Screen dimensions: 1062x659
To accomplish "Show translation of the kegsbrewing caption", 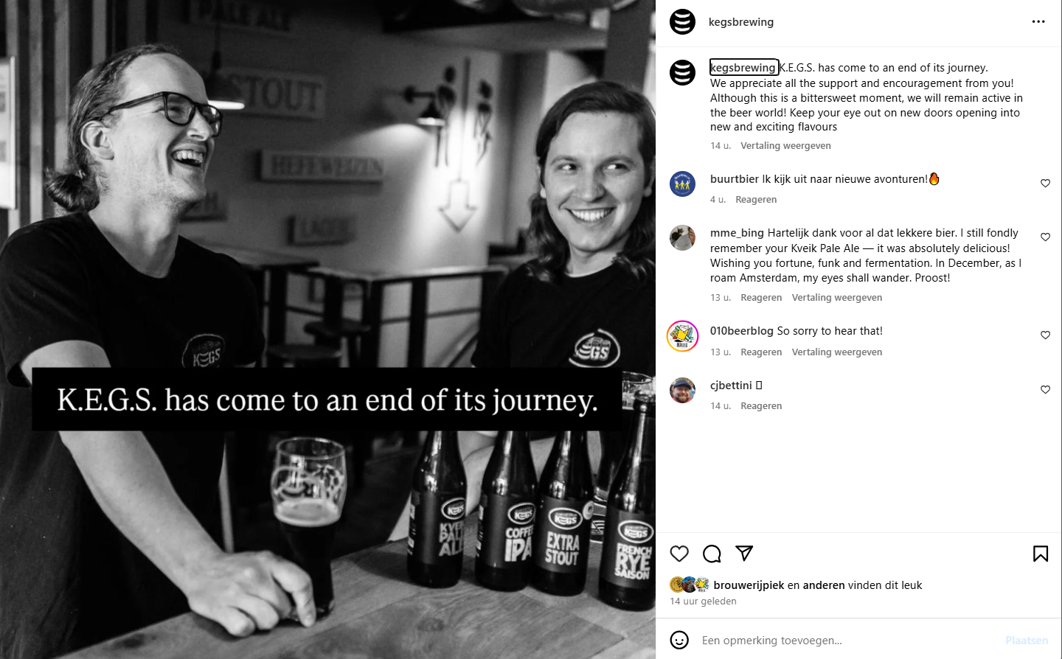I will [x=785, y=146].
